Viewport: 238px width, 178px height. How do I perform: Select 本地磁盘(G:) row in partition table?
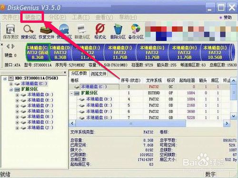(x=149, y=117)
